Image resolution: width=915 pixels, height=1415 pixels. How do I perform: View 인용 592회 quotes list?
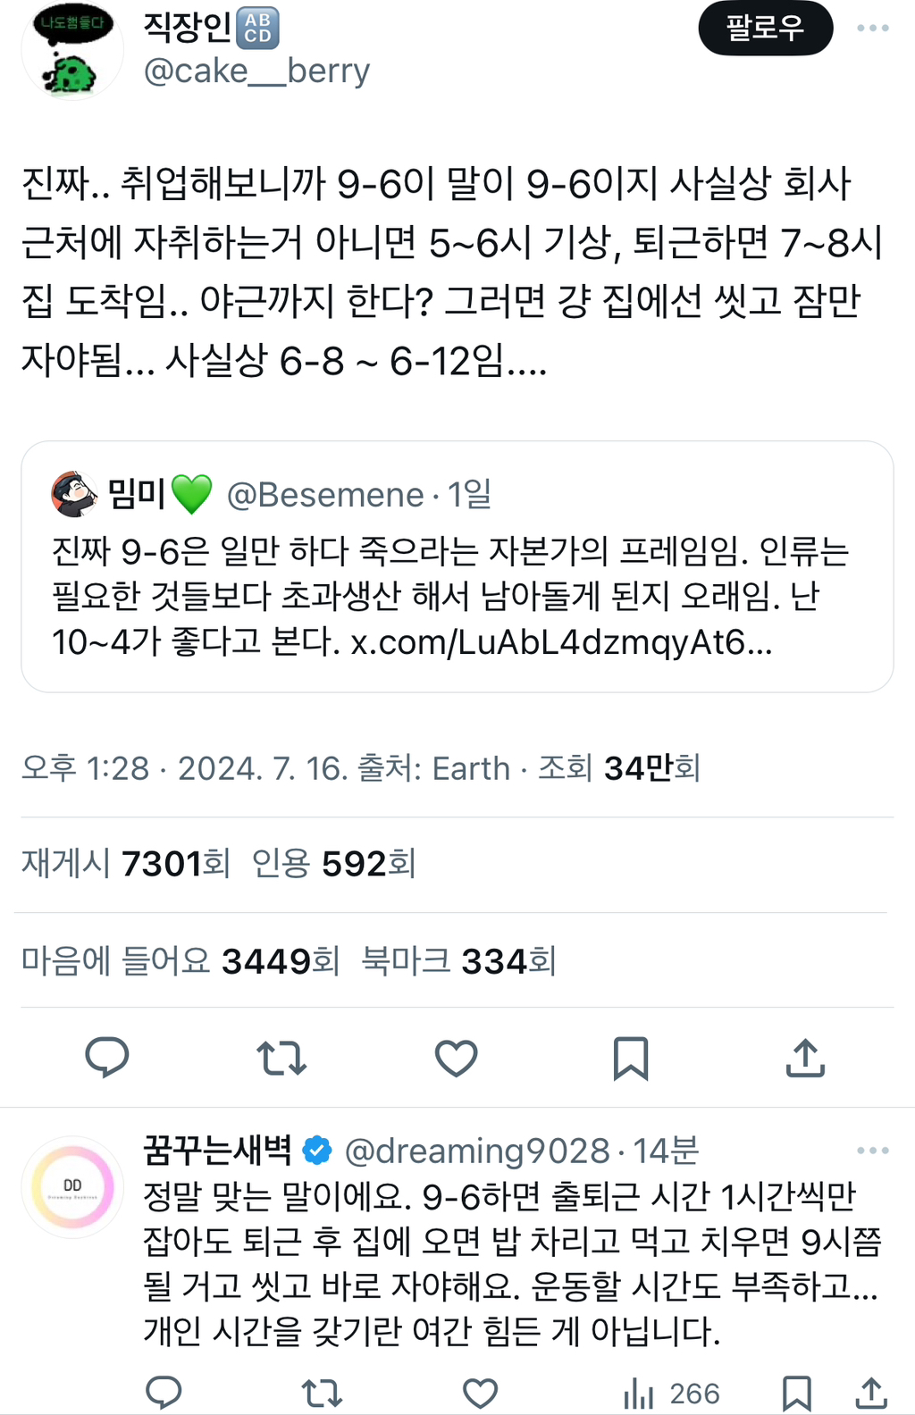coord(333,864)
